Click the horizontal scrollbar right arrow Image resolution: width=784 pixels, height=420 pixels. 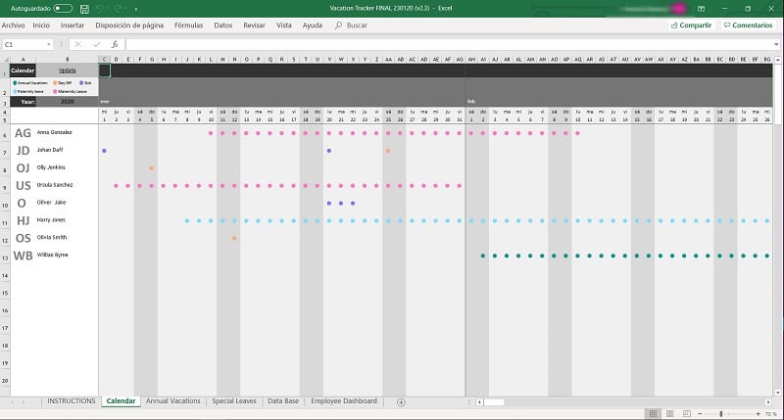point(768,402)
